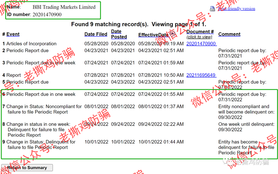Click the effective date '05/28/2020 09:19 AM'
The width and height of the screenshot is (278, 174).
pos(161,43)
